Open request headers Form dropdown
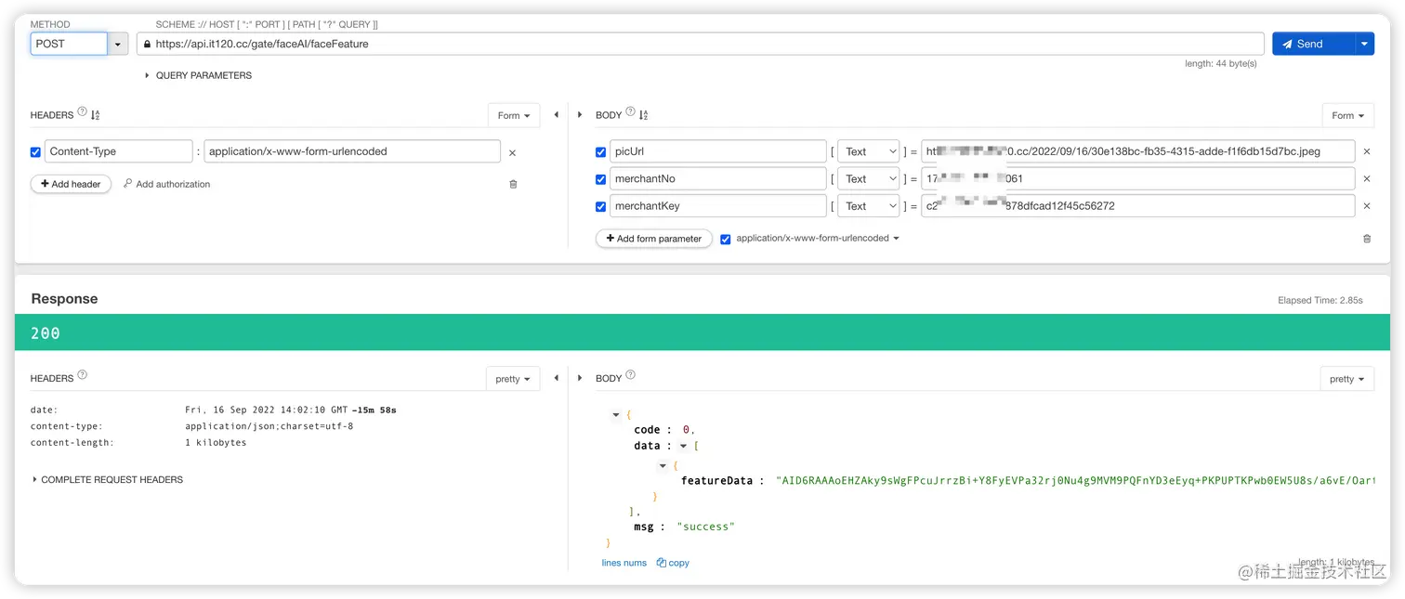This screenshot has width=1405, height=599. click(x=514, y=115)
